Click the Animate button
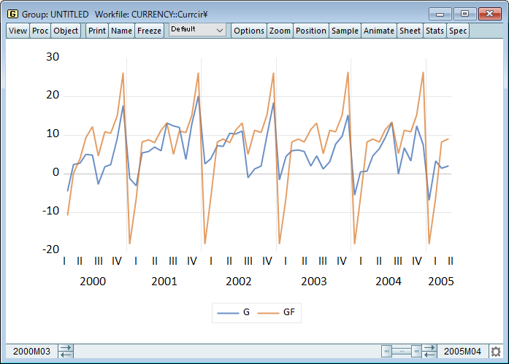Screen dimensions: 509x364 click(379, 31)
